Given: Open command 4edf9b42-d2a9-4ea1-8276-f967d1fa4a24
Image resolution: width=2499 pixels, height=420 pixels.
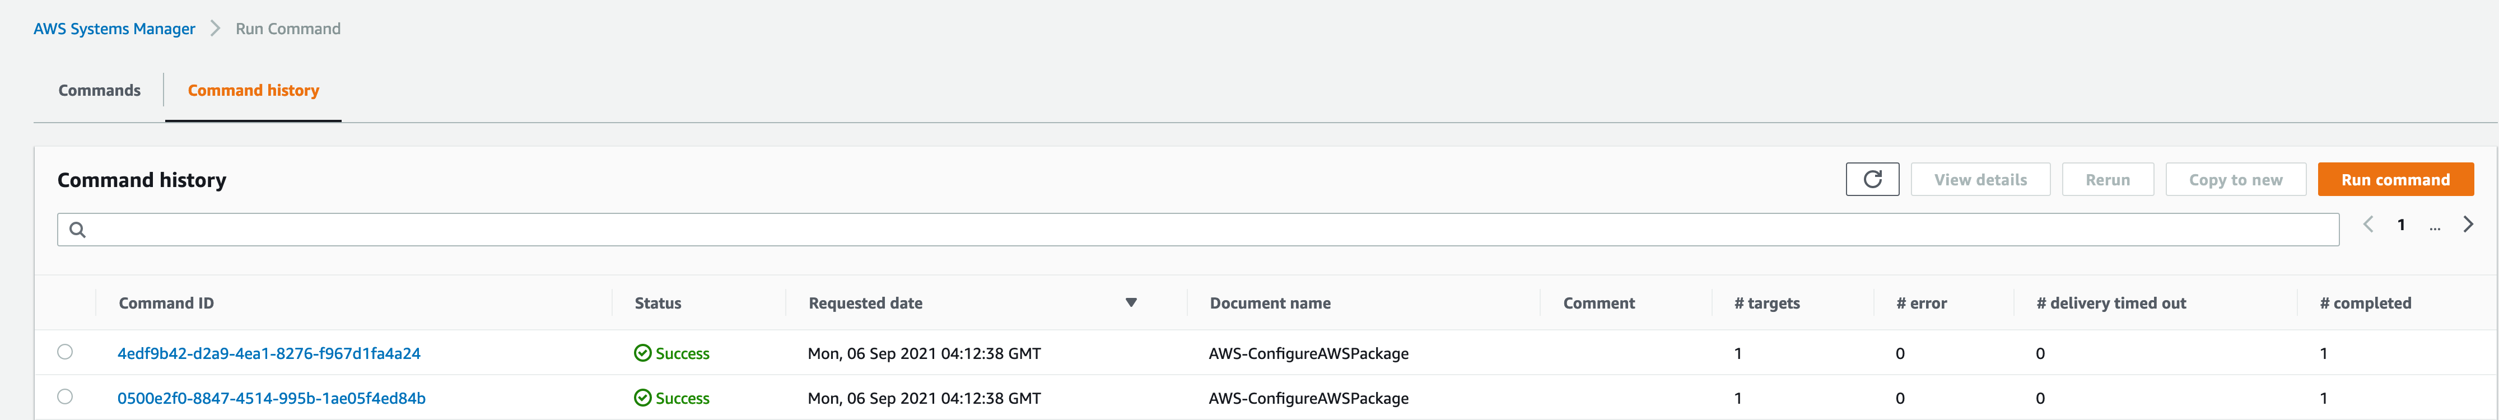Looking at the screenshot, I should pyautogui.click(x=269, y=353).
